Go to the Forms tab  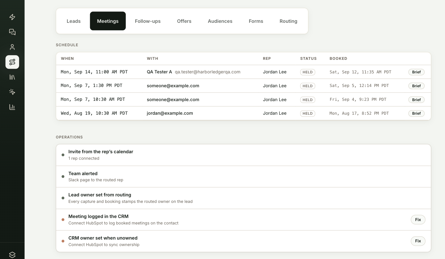click(x=256, y=21)
